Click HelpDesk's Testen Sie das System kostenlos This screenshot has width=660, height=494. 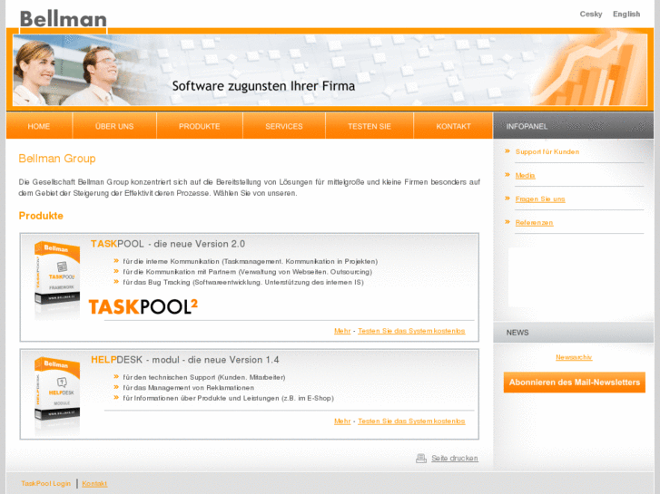pyautogui.click(x=411, y=421)
